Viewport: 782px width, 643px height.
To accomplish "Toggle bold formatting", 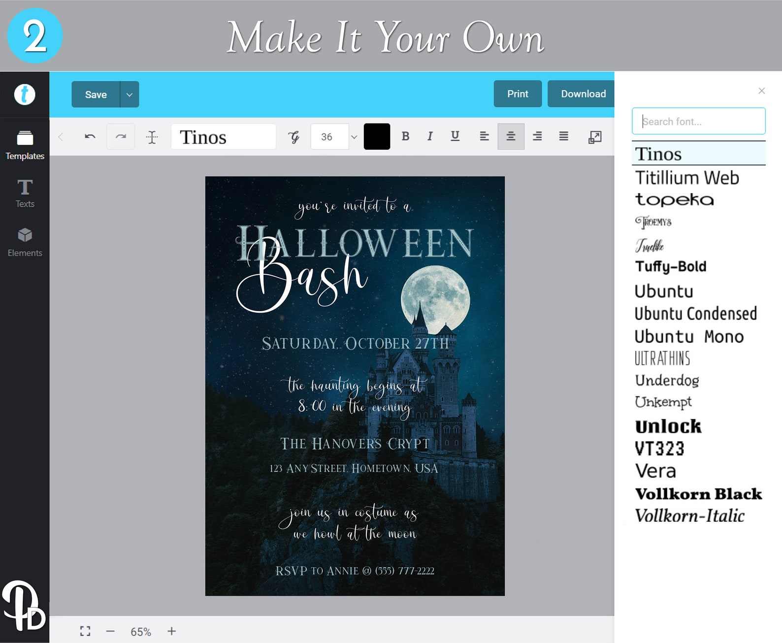I will pyautogui.click(x=405, y=136).
